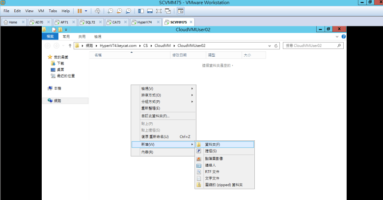Screen dimensions: 383x200
Task: Switch to the SQL72 VM tab
Action: [90, 22]
